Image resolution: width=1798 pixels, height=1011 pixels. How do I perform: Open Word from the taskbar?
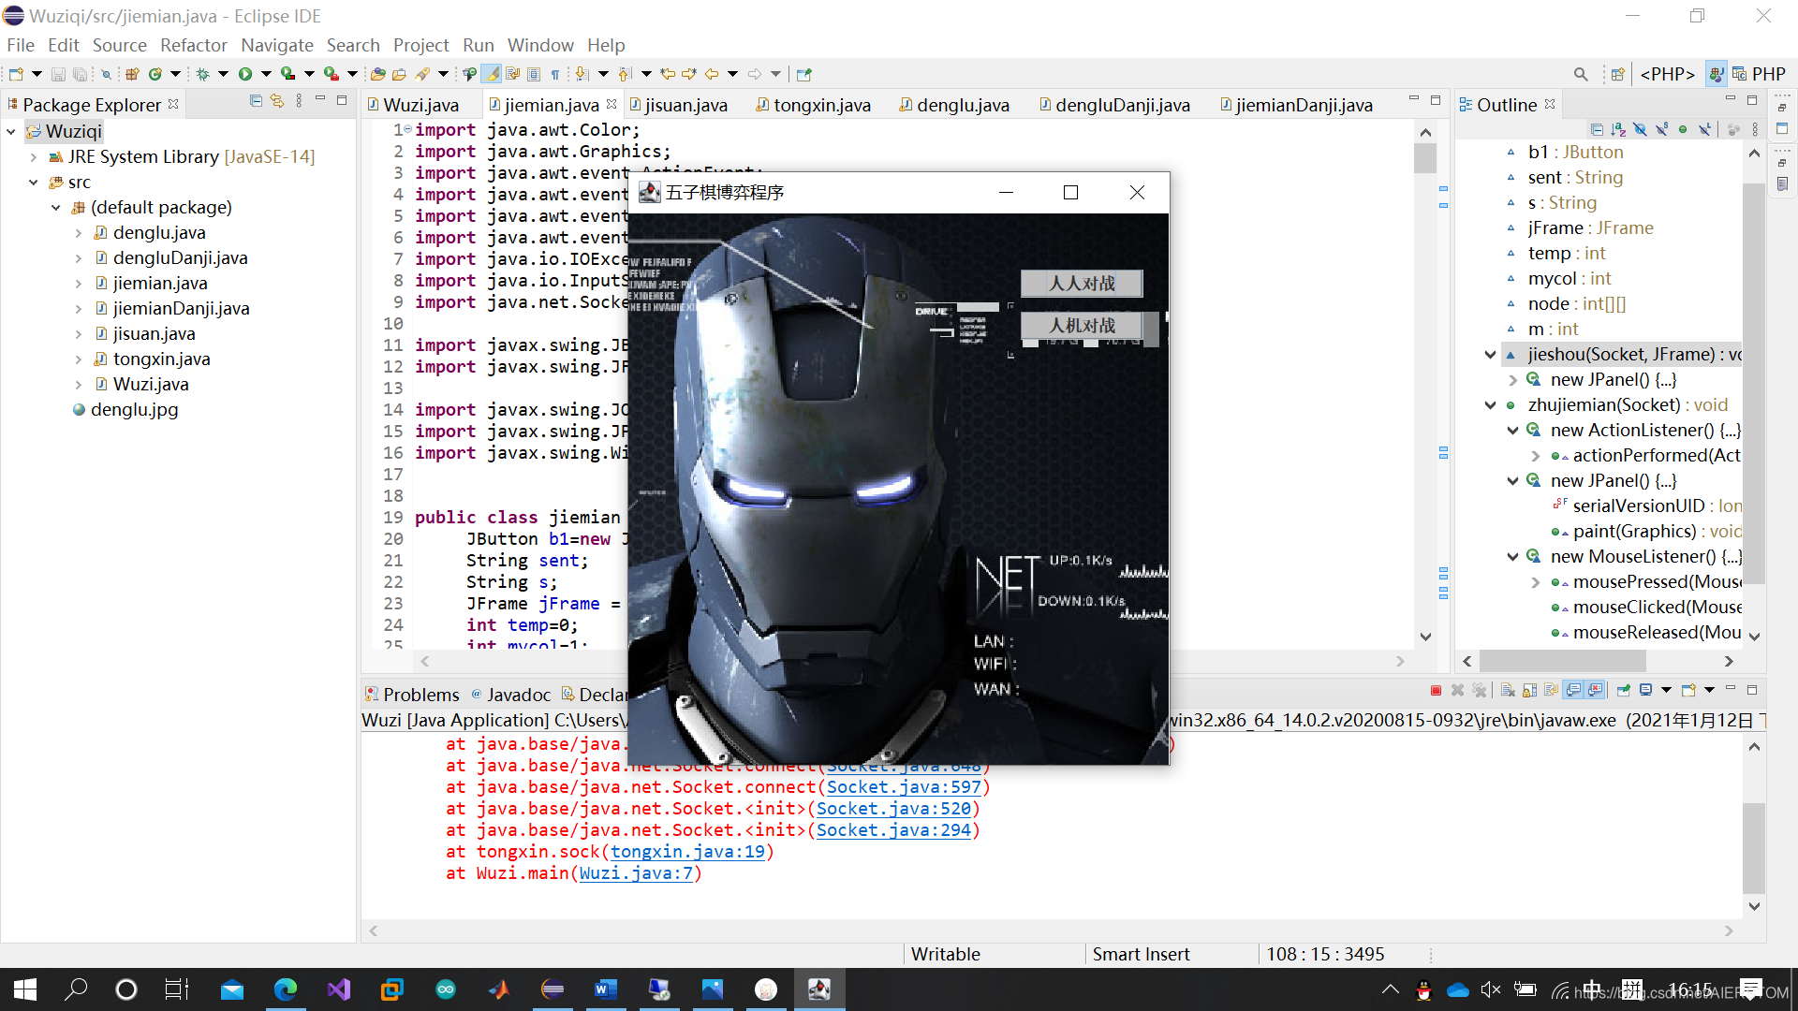[605, 989]
